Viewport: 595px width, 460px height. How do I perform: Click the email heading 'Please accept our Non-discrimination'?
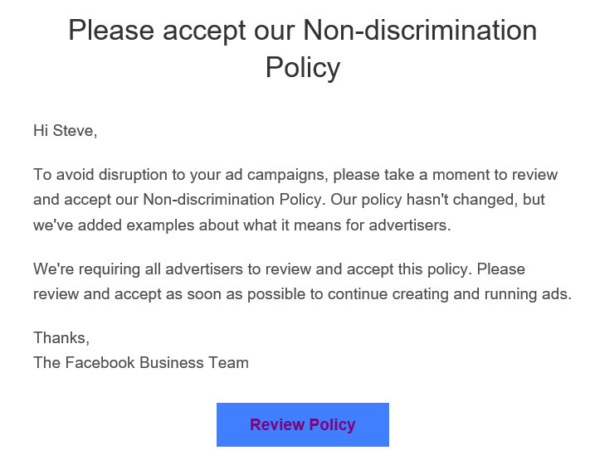302,31
